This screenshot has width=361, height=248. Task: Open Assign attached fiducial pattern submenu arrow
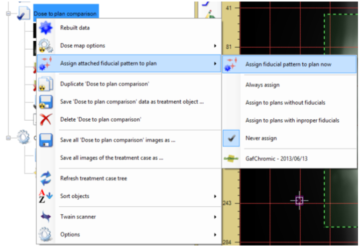215,64
